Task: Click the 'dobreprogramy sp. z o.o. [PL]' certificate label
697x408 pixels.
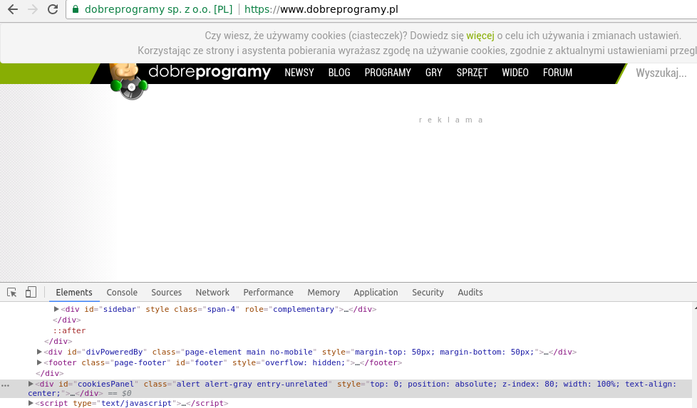Action: [159, 9]
